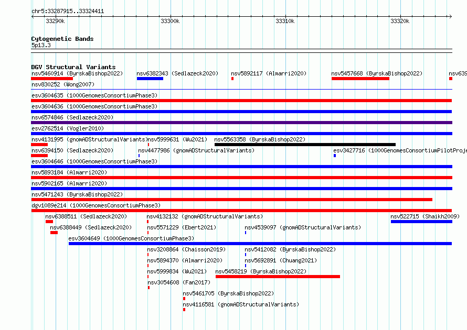This screenshot has height=330, width=467.
Task: Click the DGV Structural Variants track title
Action: [x=73, y=67]
